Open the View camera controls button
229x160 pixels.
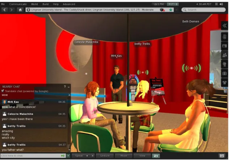coord(142,156)
